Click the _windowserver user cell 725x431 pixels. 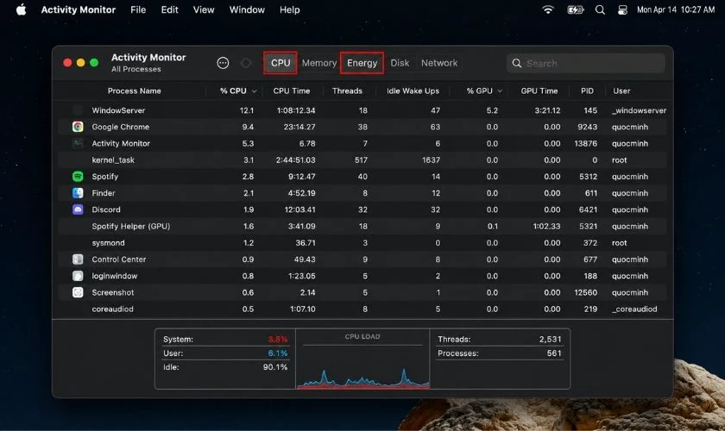pos(639,110)
